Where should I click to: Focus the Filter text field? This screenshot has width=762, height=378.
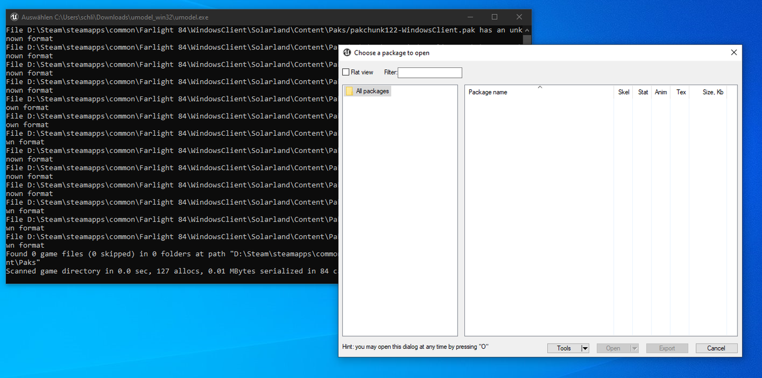430,73
